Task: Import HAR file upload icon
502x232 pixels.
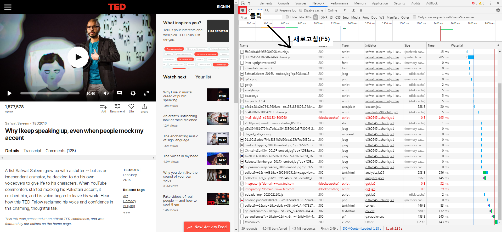Action: (x=354, y=10)
